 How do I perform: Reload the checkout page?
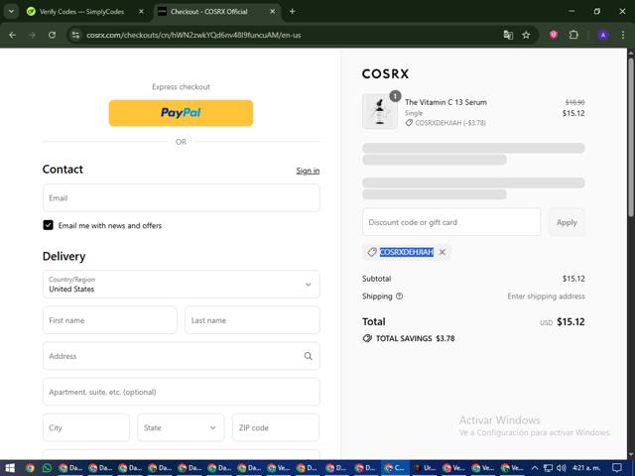(x=52, y=35)
